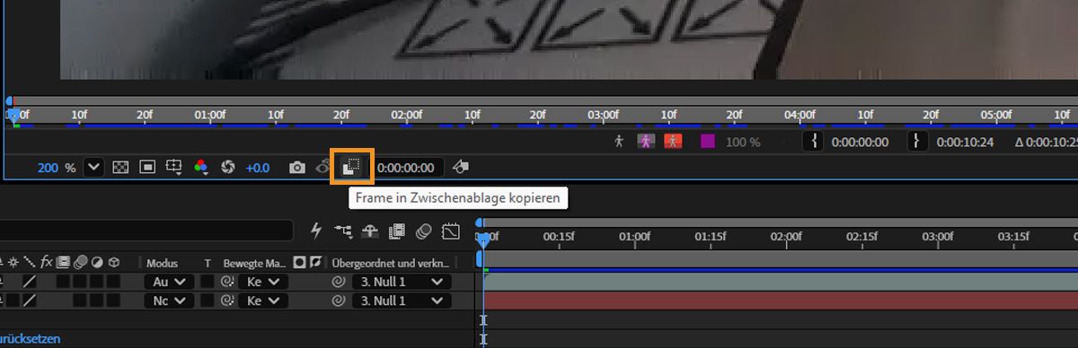Click the inverted matte icon before Übergeordnet
The width and height of the screenshot is (1078, 348).
pos(315,263)
